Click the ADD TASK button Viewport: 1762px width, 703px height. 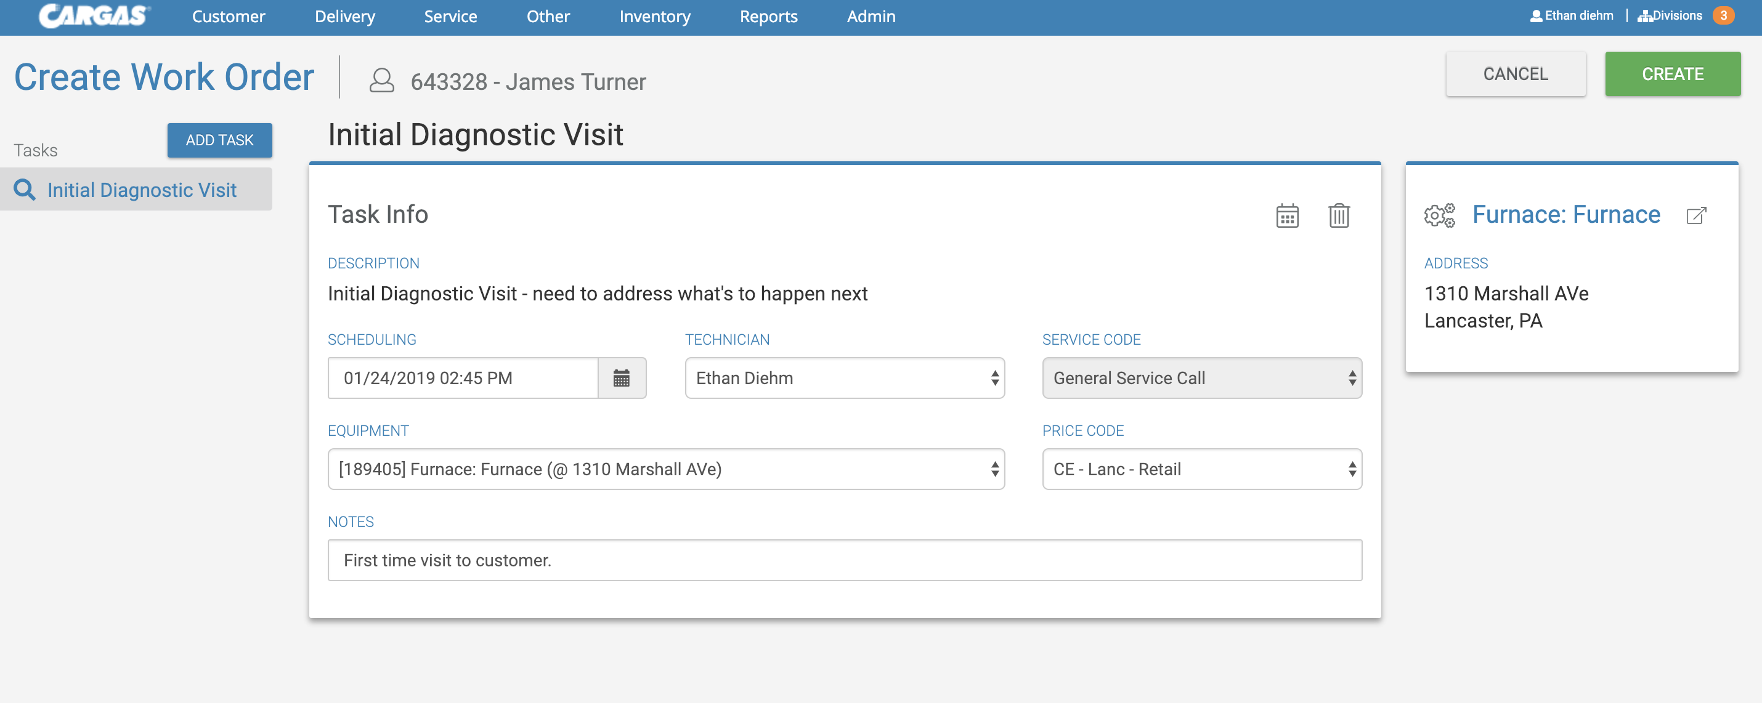point(219,140)
